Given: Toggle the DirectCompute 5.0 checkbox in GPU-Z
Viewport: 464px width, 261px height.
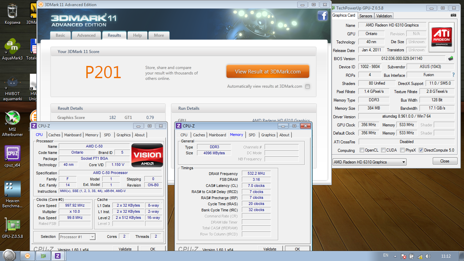Looking at the screenshot, I should (421, 150).
